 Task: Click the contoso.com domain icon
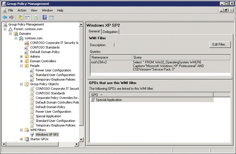click(x=21, y=38)
